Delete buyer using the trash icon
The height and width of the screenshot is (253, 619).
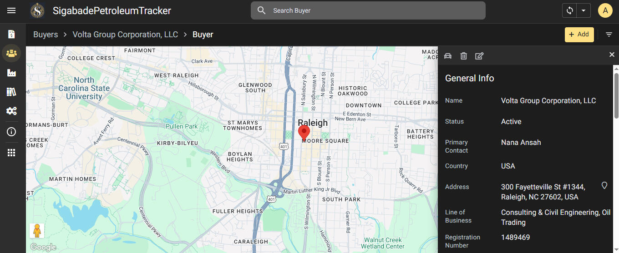[x=463, y=56]
